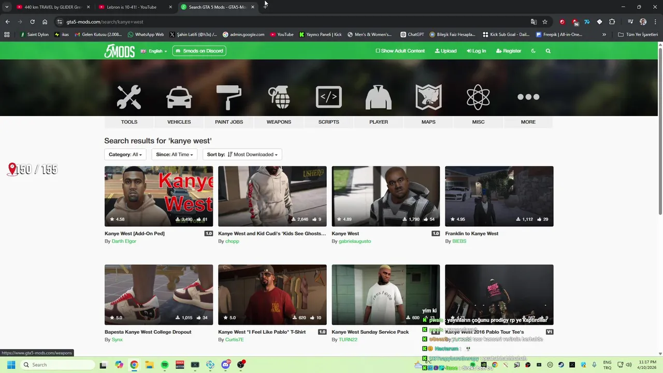663x373 pixels.
Task: Switch to the 440 km TRAVEL by GLIDER tab
Action: click(x=53, y=7)
